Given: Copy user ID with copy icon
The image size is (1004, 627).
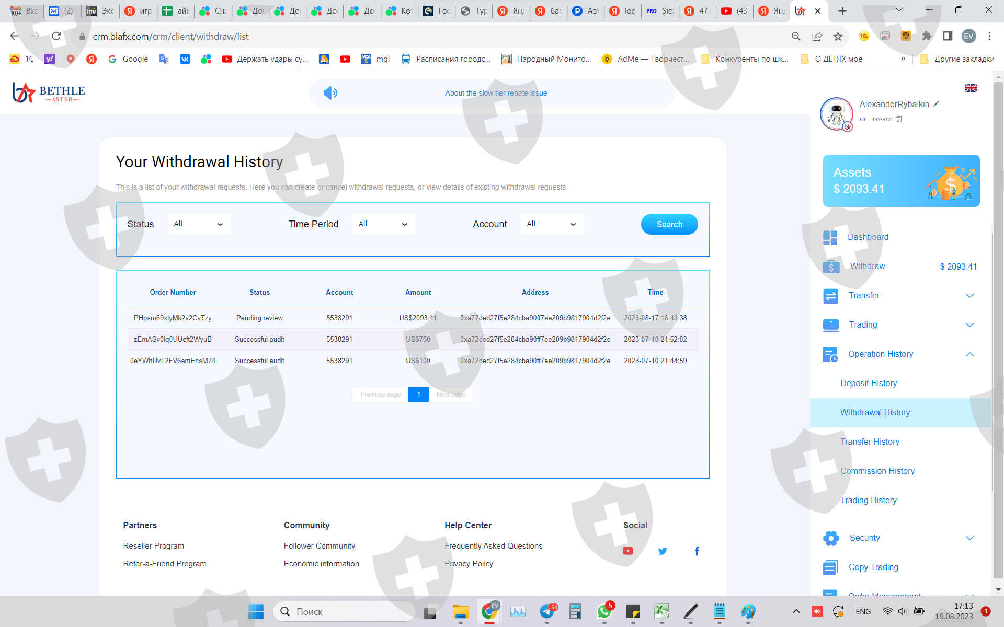Looking at the screenshot, I should tap(898, 120).
